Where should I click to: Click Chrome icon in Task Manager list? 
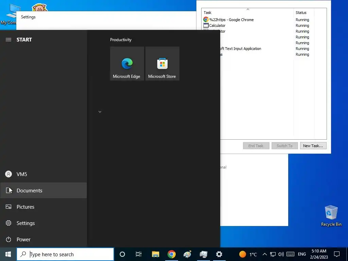206,19
